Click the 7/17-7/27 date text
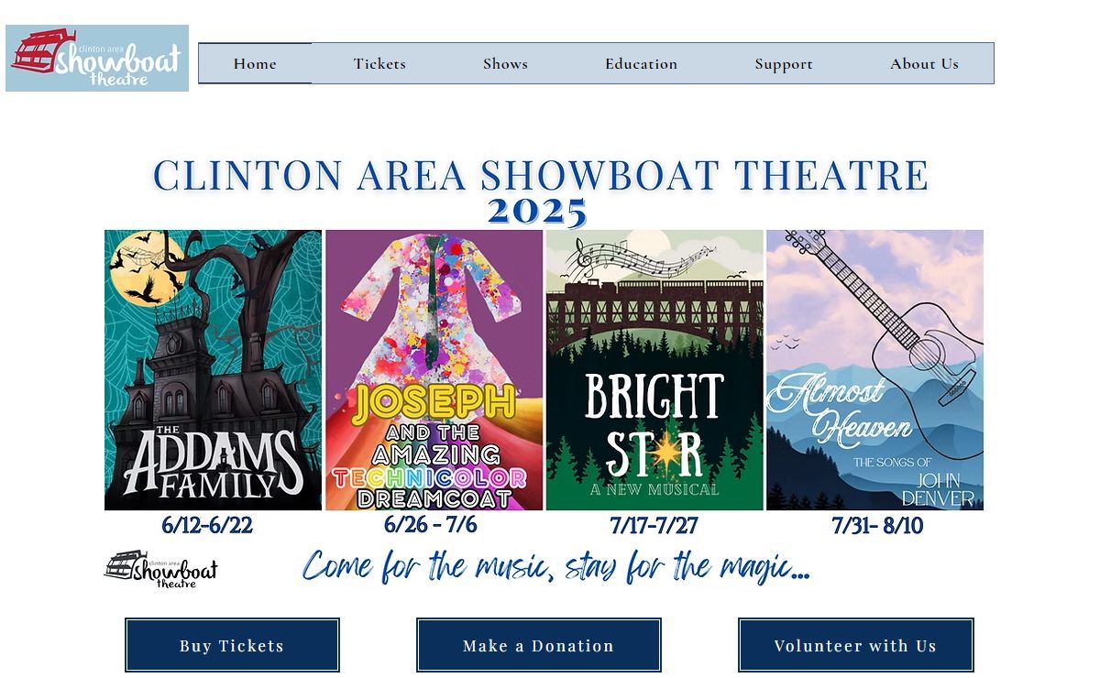Image resolution: width=1100 pixels, height=678 pixels. (x=654, y=526)
